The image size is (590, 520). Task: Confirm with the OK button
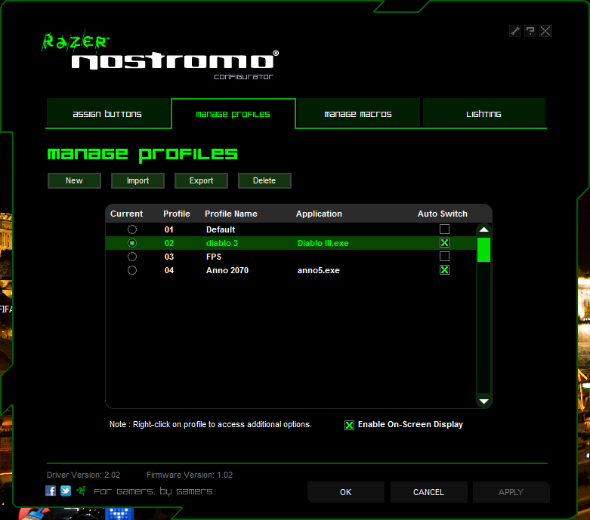346,492
